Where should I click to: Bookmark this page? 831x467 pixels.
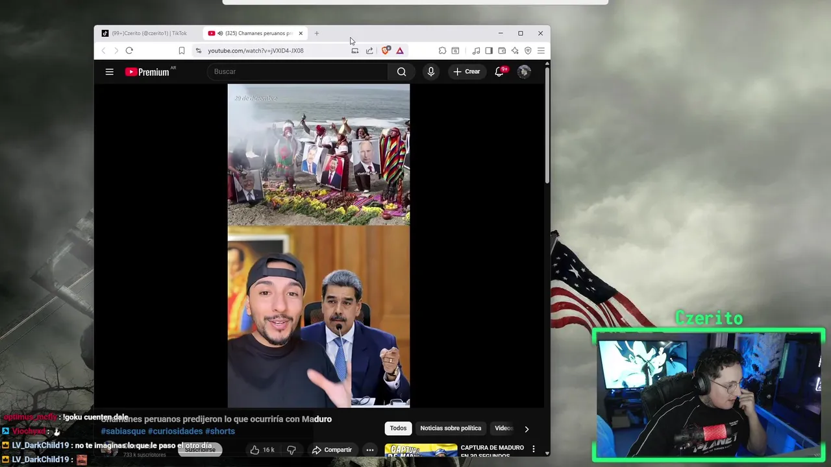pyautogui.click(x=182, y=51)
